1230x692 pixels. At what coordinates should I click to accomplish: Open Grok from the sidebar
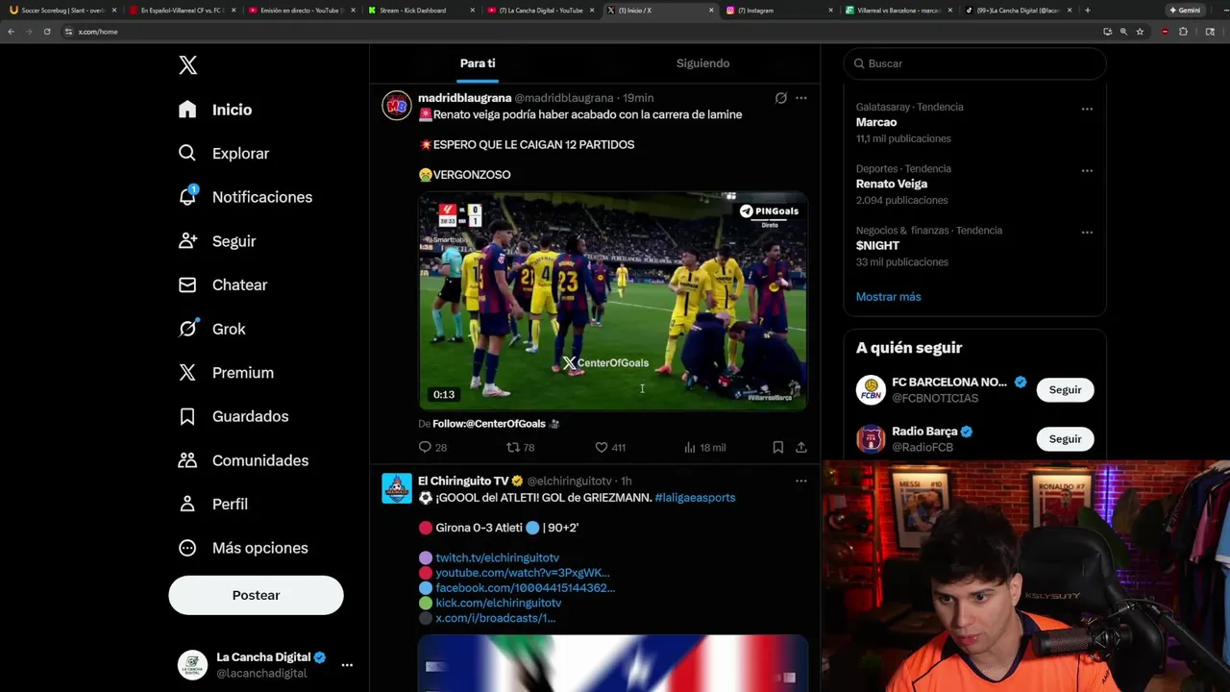(x=212, y=329)
